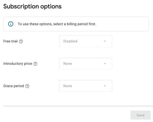Click the billing period notice text
Screen dimensions: 153x122
(57, 24)
